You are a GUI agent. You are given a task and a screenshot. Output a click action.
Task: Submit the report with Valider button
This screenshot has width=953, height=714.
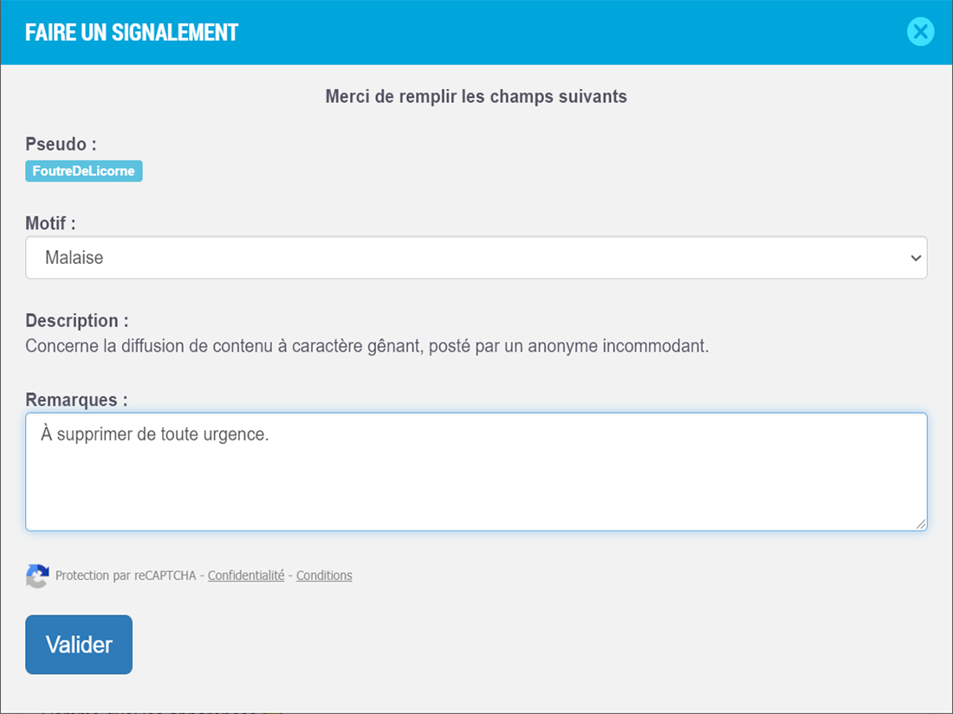tap(79, 644)
